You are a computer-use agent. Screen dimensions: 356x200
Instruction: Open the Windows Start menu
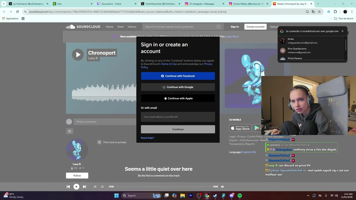point(117,196)
